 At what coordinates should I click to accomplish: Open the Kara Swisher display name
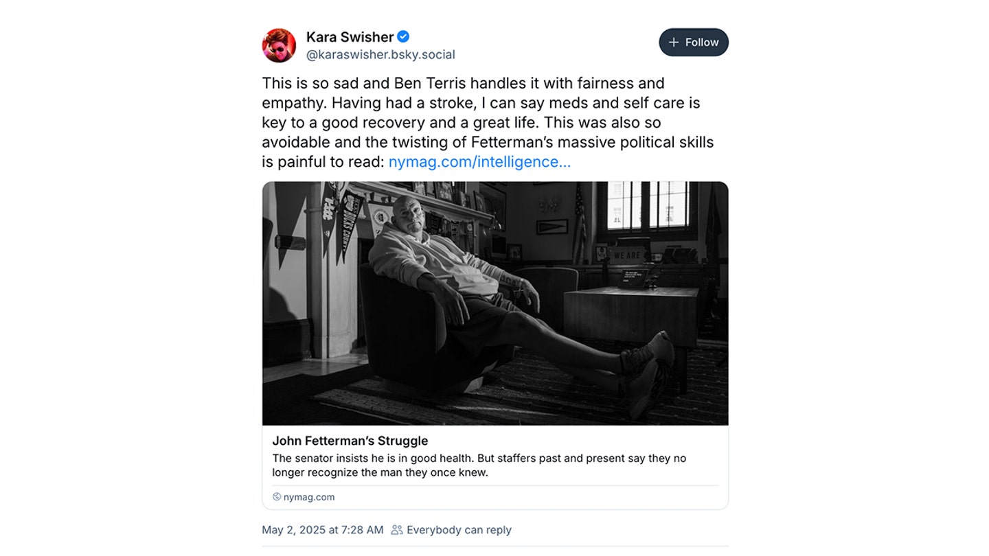pyautogui.click(x=350, y=37)
